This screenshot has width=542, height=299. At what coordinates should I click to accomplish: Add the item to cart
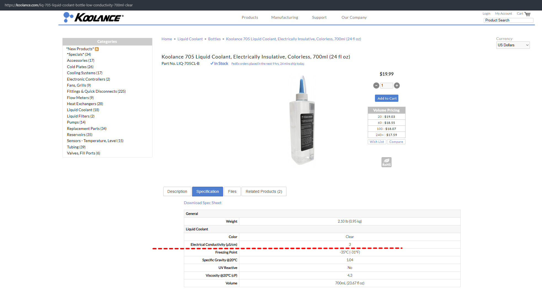[387, 98]
